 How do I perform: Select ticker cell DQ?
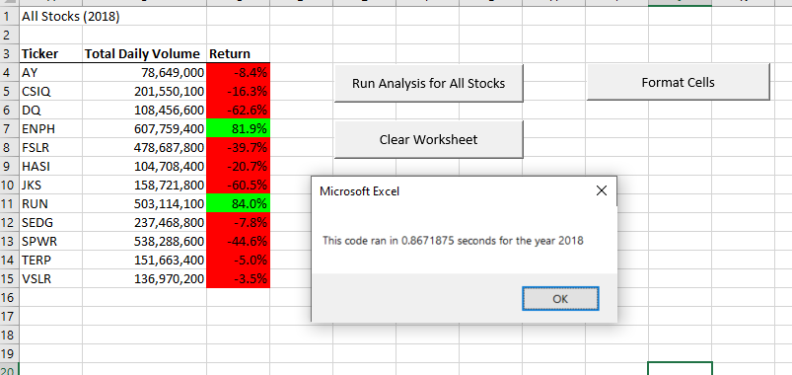click(50, 111)
